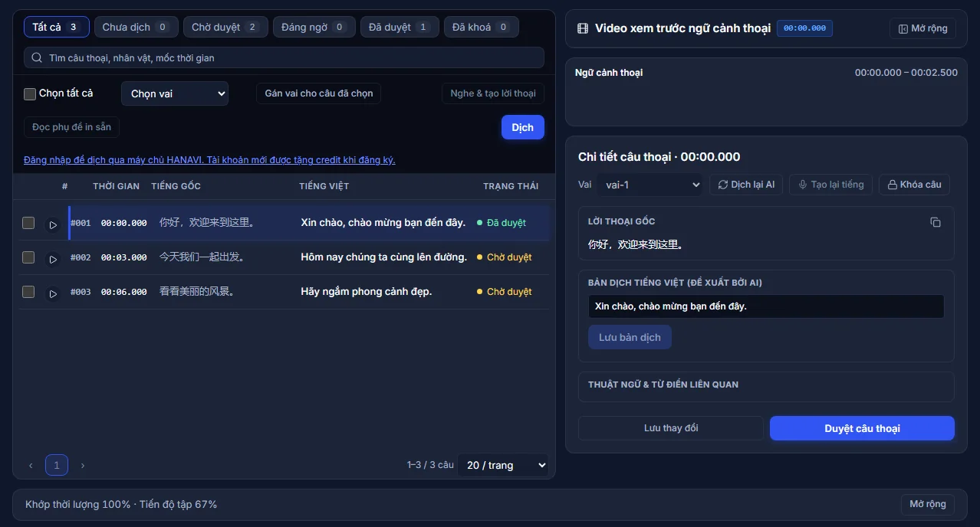Play line #001 audio preview
This screenshot has height=527, width=980.
(53, 224)
